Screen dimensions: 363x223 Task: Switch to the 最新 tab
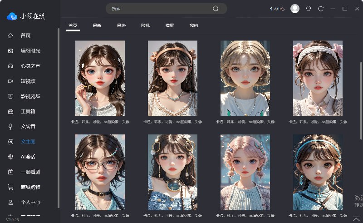[97, 25]
